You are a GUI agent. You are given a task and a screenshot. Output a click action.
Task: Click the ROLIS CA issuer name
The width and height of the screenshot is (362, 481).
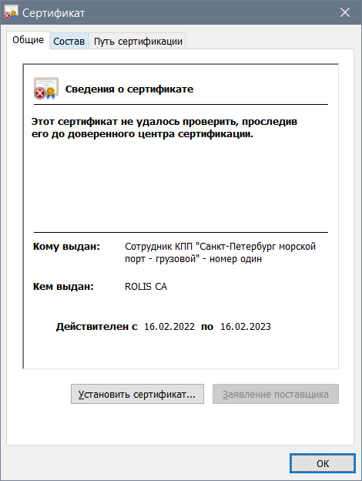(x=146, y=286)
